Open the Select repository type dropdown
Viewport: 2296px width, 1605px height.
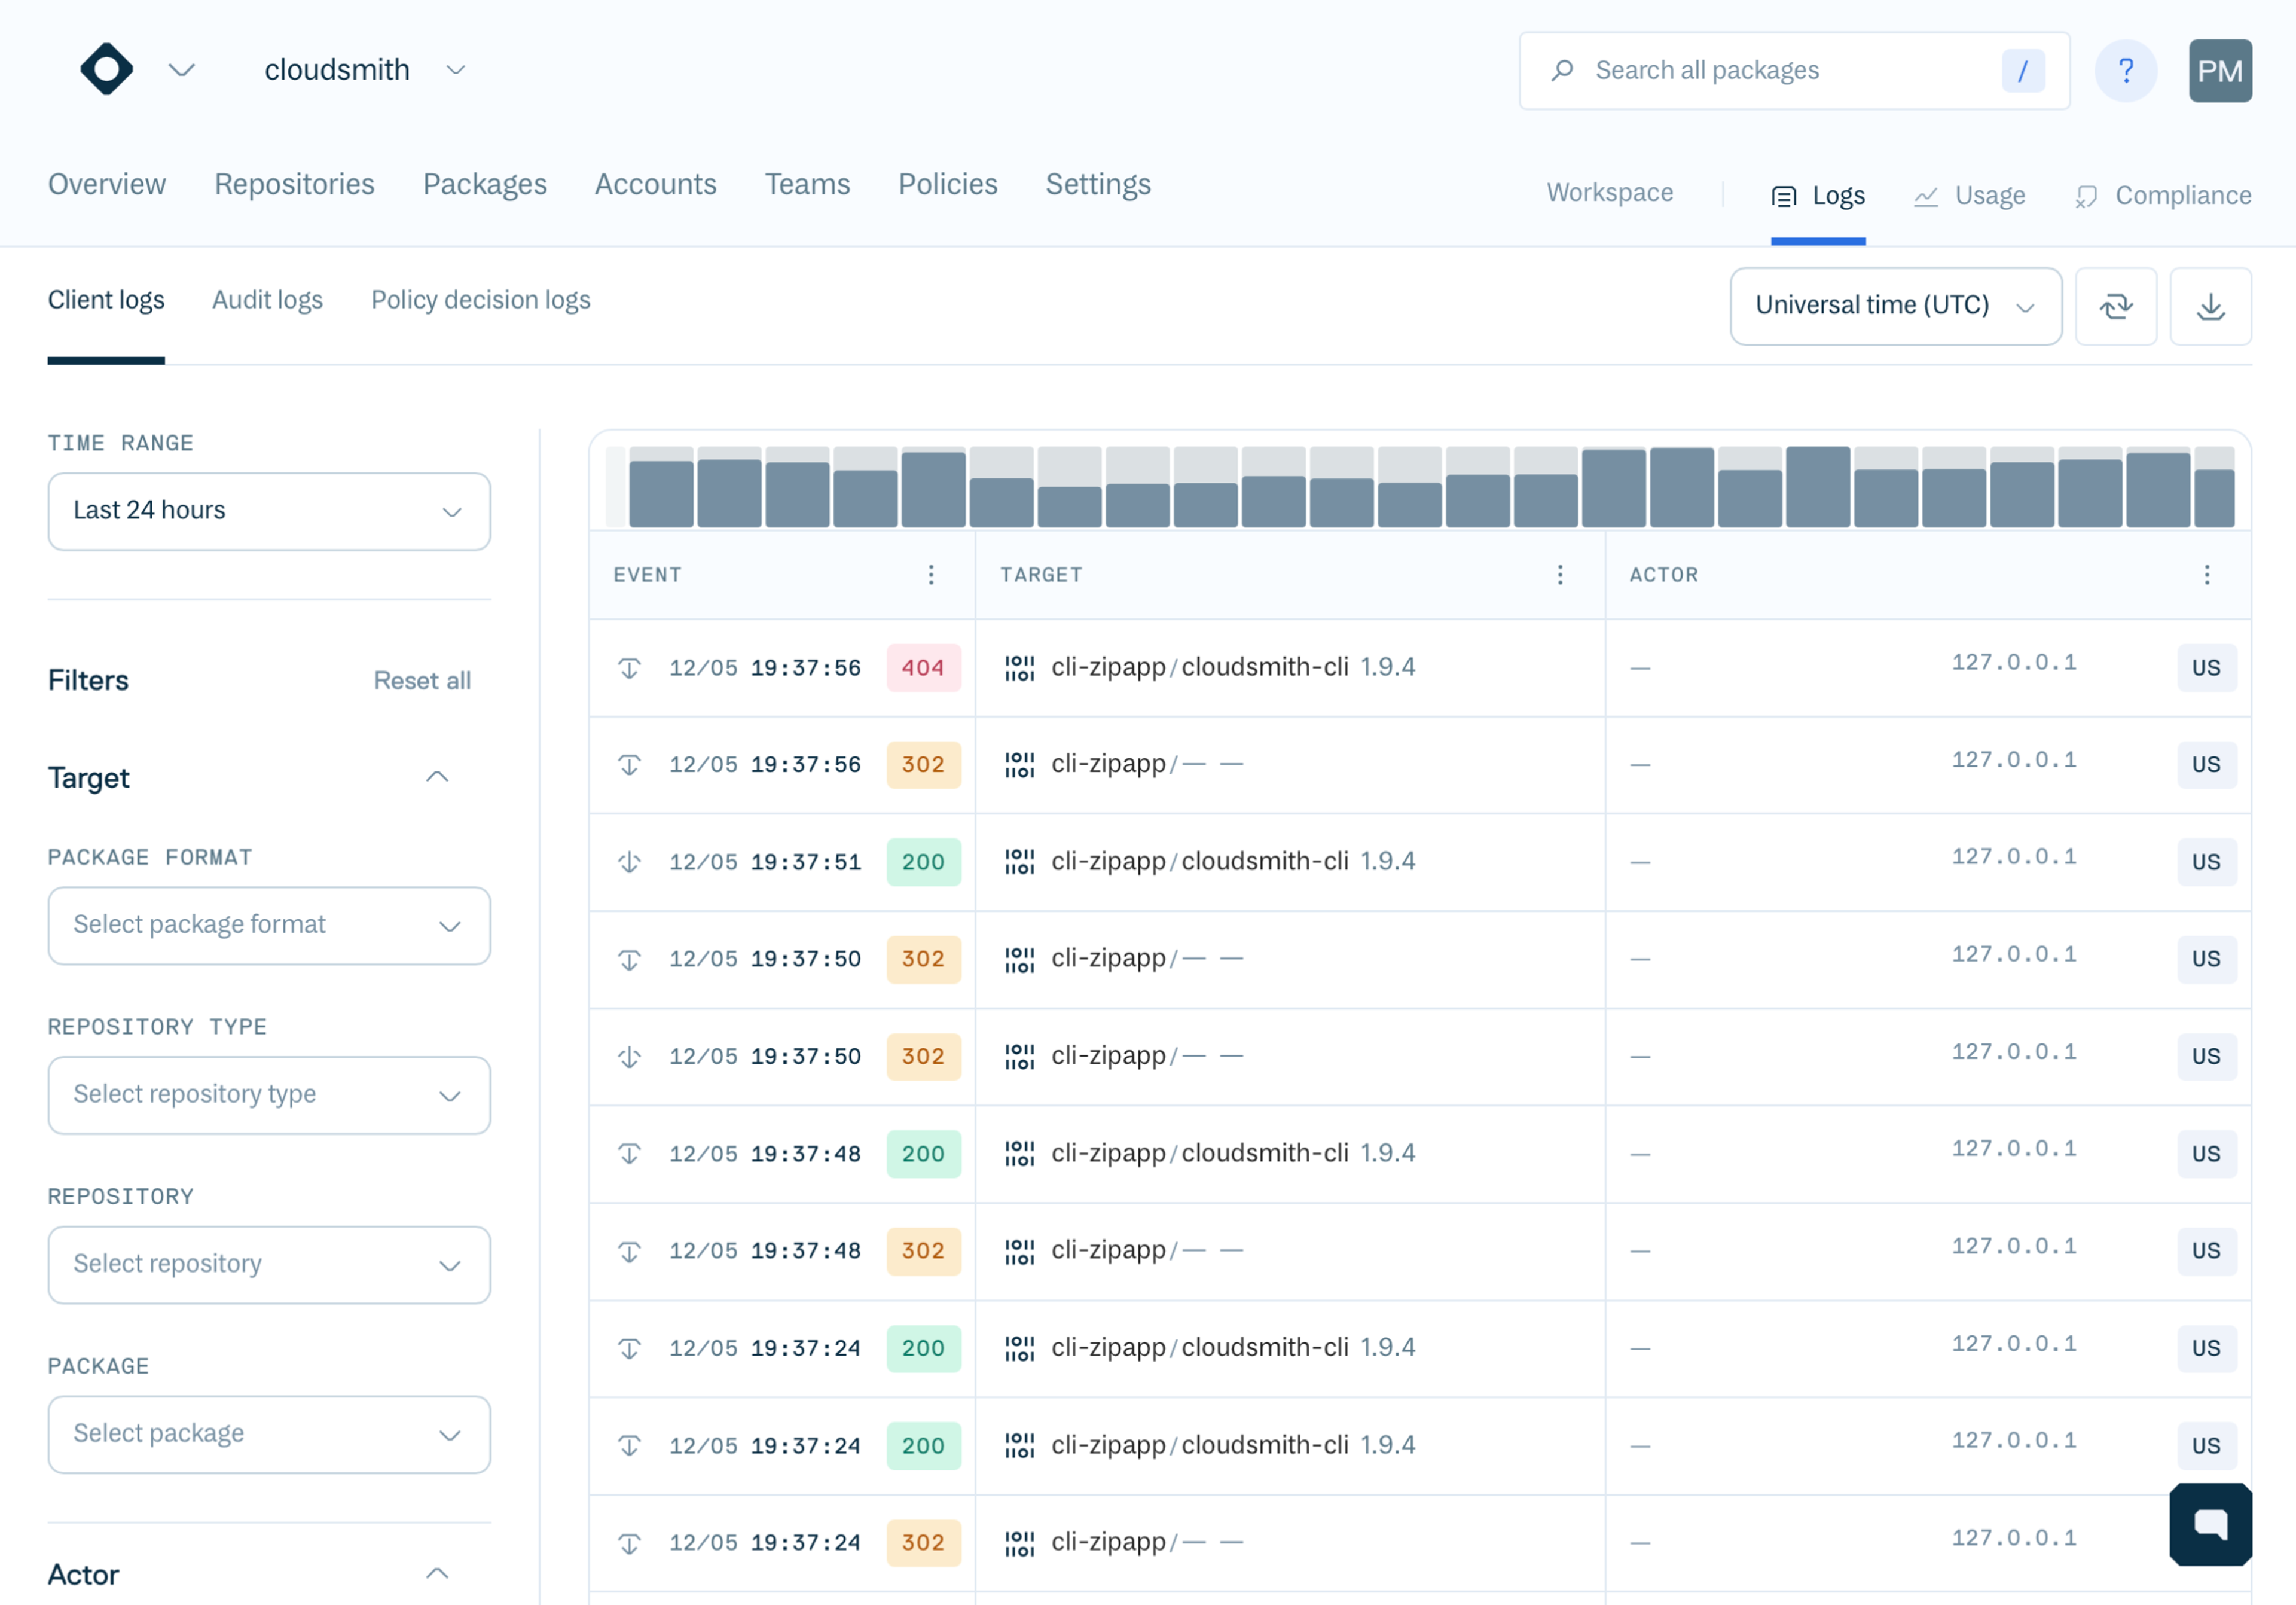(x=269, y=1095)
